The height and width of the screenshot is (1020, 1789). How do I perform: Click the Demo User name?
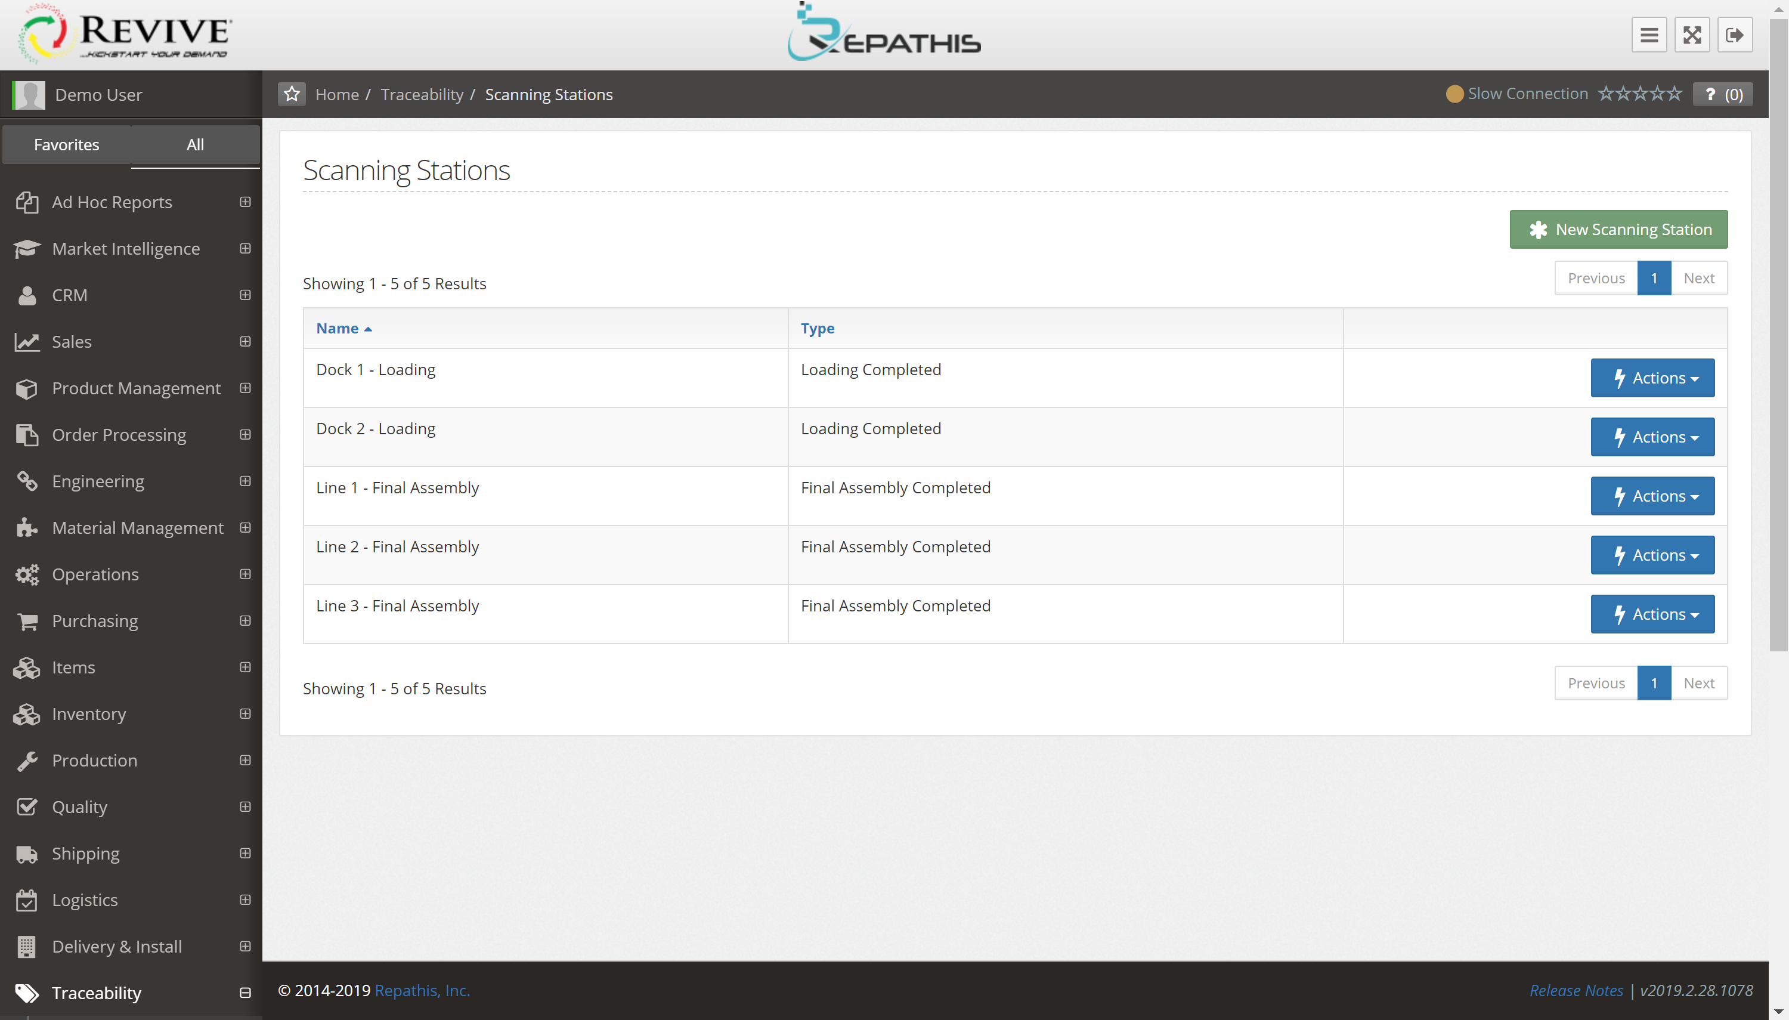point(99,95)
